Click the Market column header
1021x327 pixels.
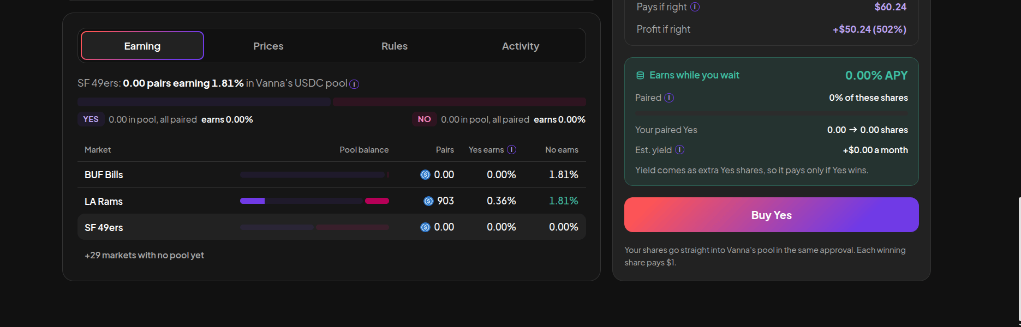pos(98,150)
